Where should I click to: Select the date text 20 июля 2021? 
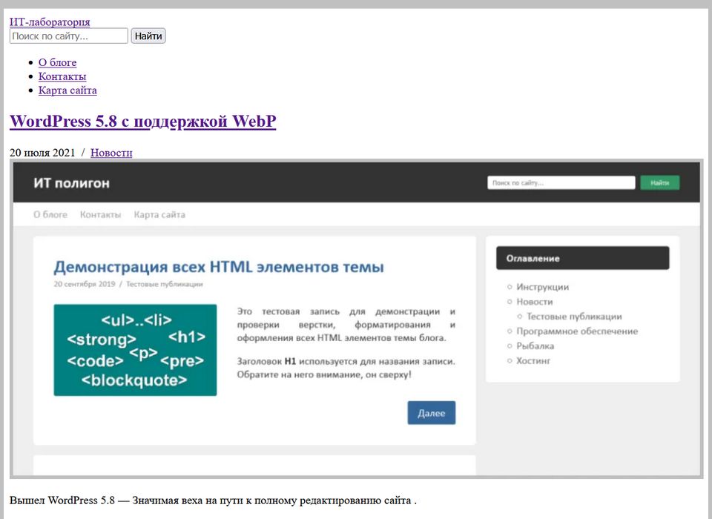[x=42, y=153]
